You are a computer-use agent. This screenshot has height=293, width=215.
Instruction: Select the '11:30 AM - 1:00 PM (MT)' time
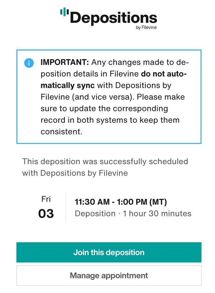click(121, 202)
